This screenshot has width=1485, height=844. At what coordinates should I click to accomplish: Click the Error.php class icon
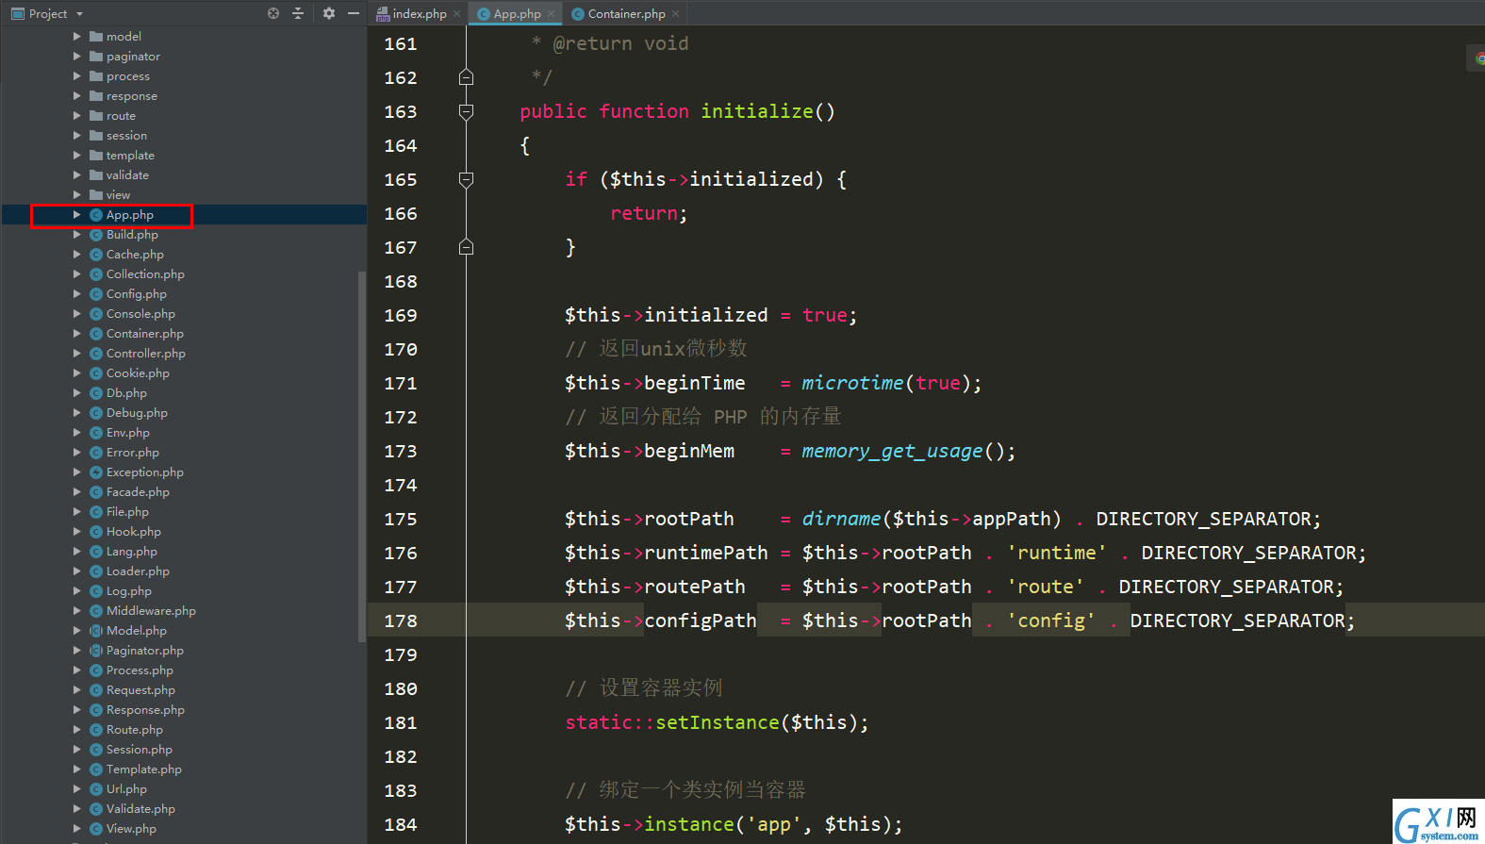pyautogui.click(x=96, y=453)
